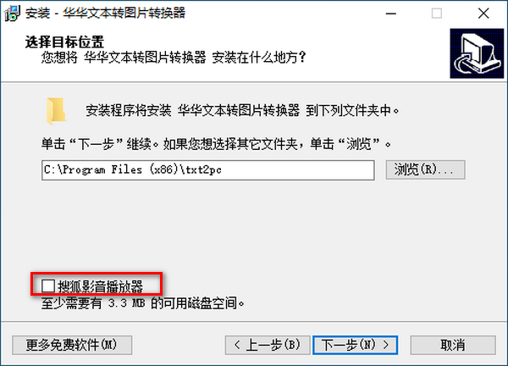Close the installer with the X icon
Viewport: 508px width, 366px height.
pos(483,14)
